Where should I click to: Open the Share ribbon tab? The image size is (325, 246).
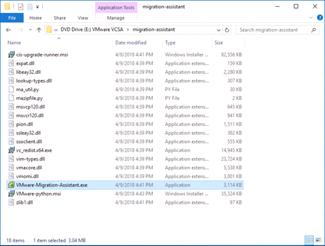click(x=59, y=18)
